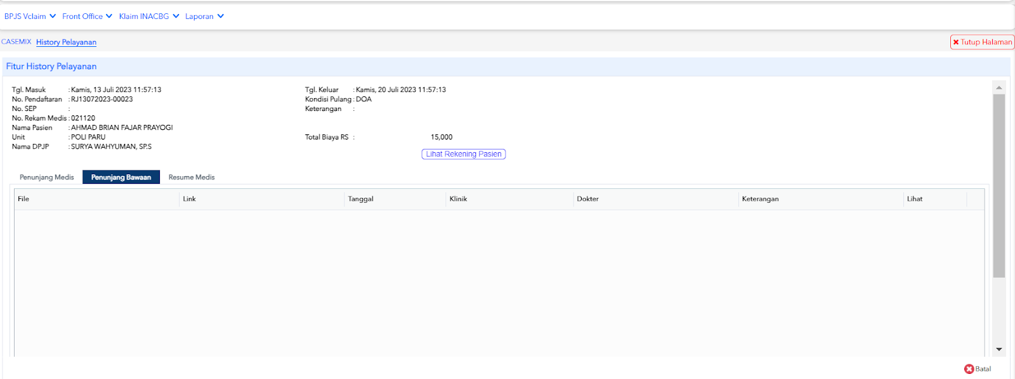Open the Resume Medis tab
1015x379 pixels.
click(x=192, y=177)
